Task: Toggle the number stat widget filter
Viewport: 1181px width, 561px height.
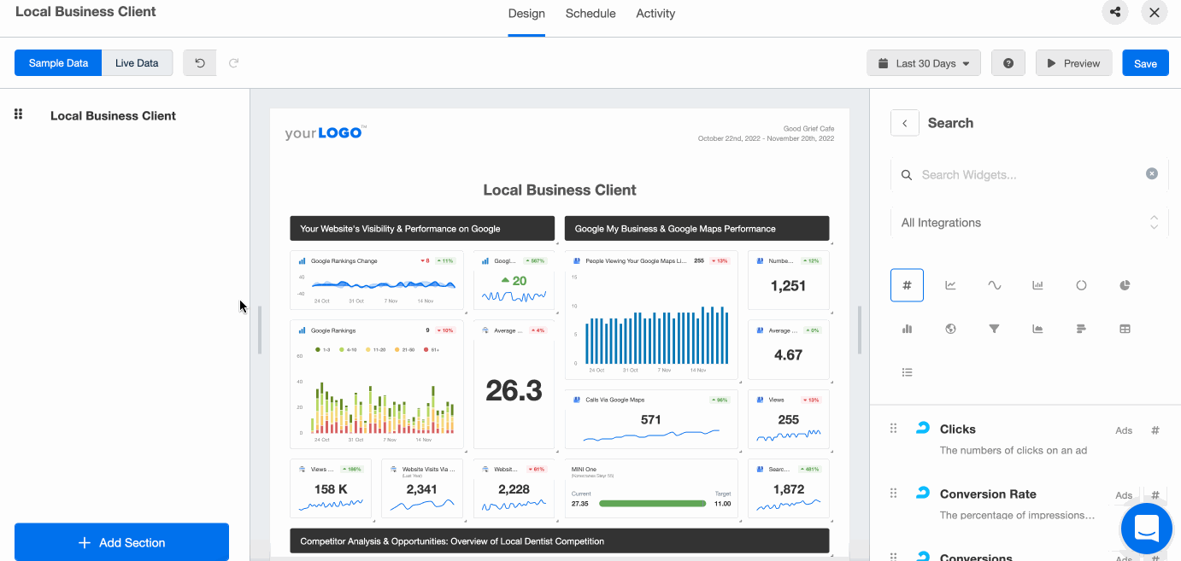Action: [x=907, y=285]
